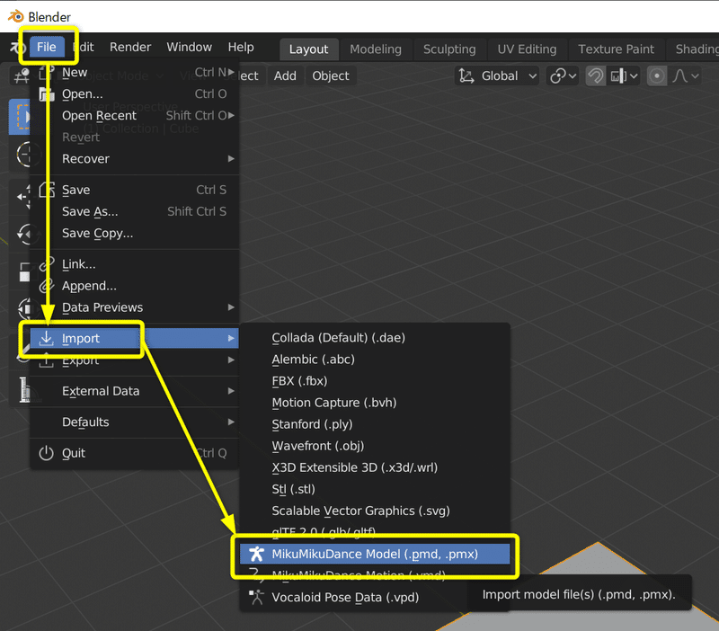Click the Link chain icon
Screen dimensions: 719x631
[x=47, y=263]
